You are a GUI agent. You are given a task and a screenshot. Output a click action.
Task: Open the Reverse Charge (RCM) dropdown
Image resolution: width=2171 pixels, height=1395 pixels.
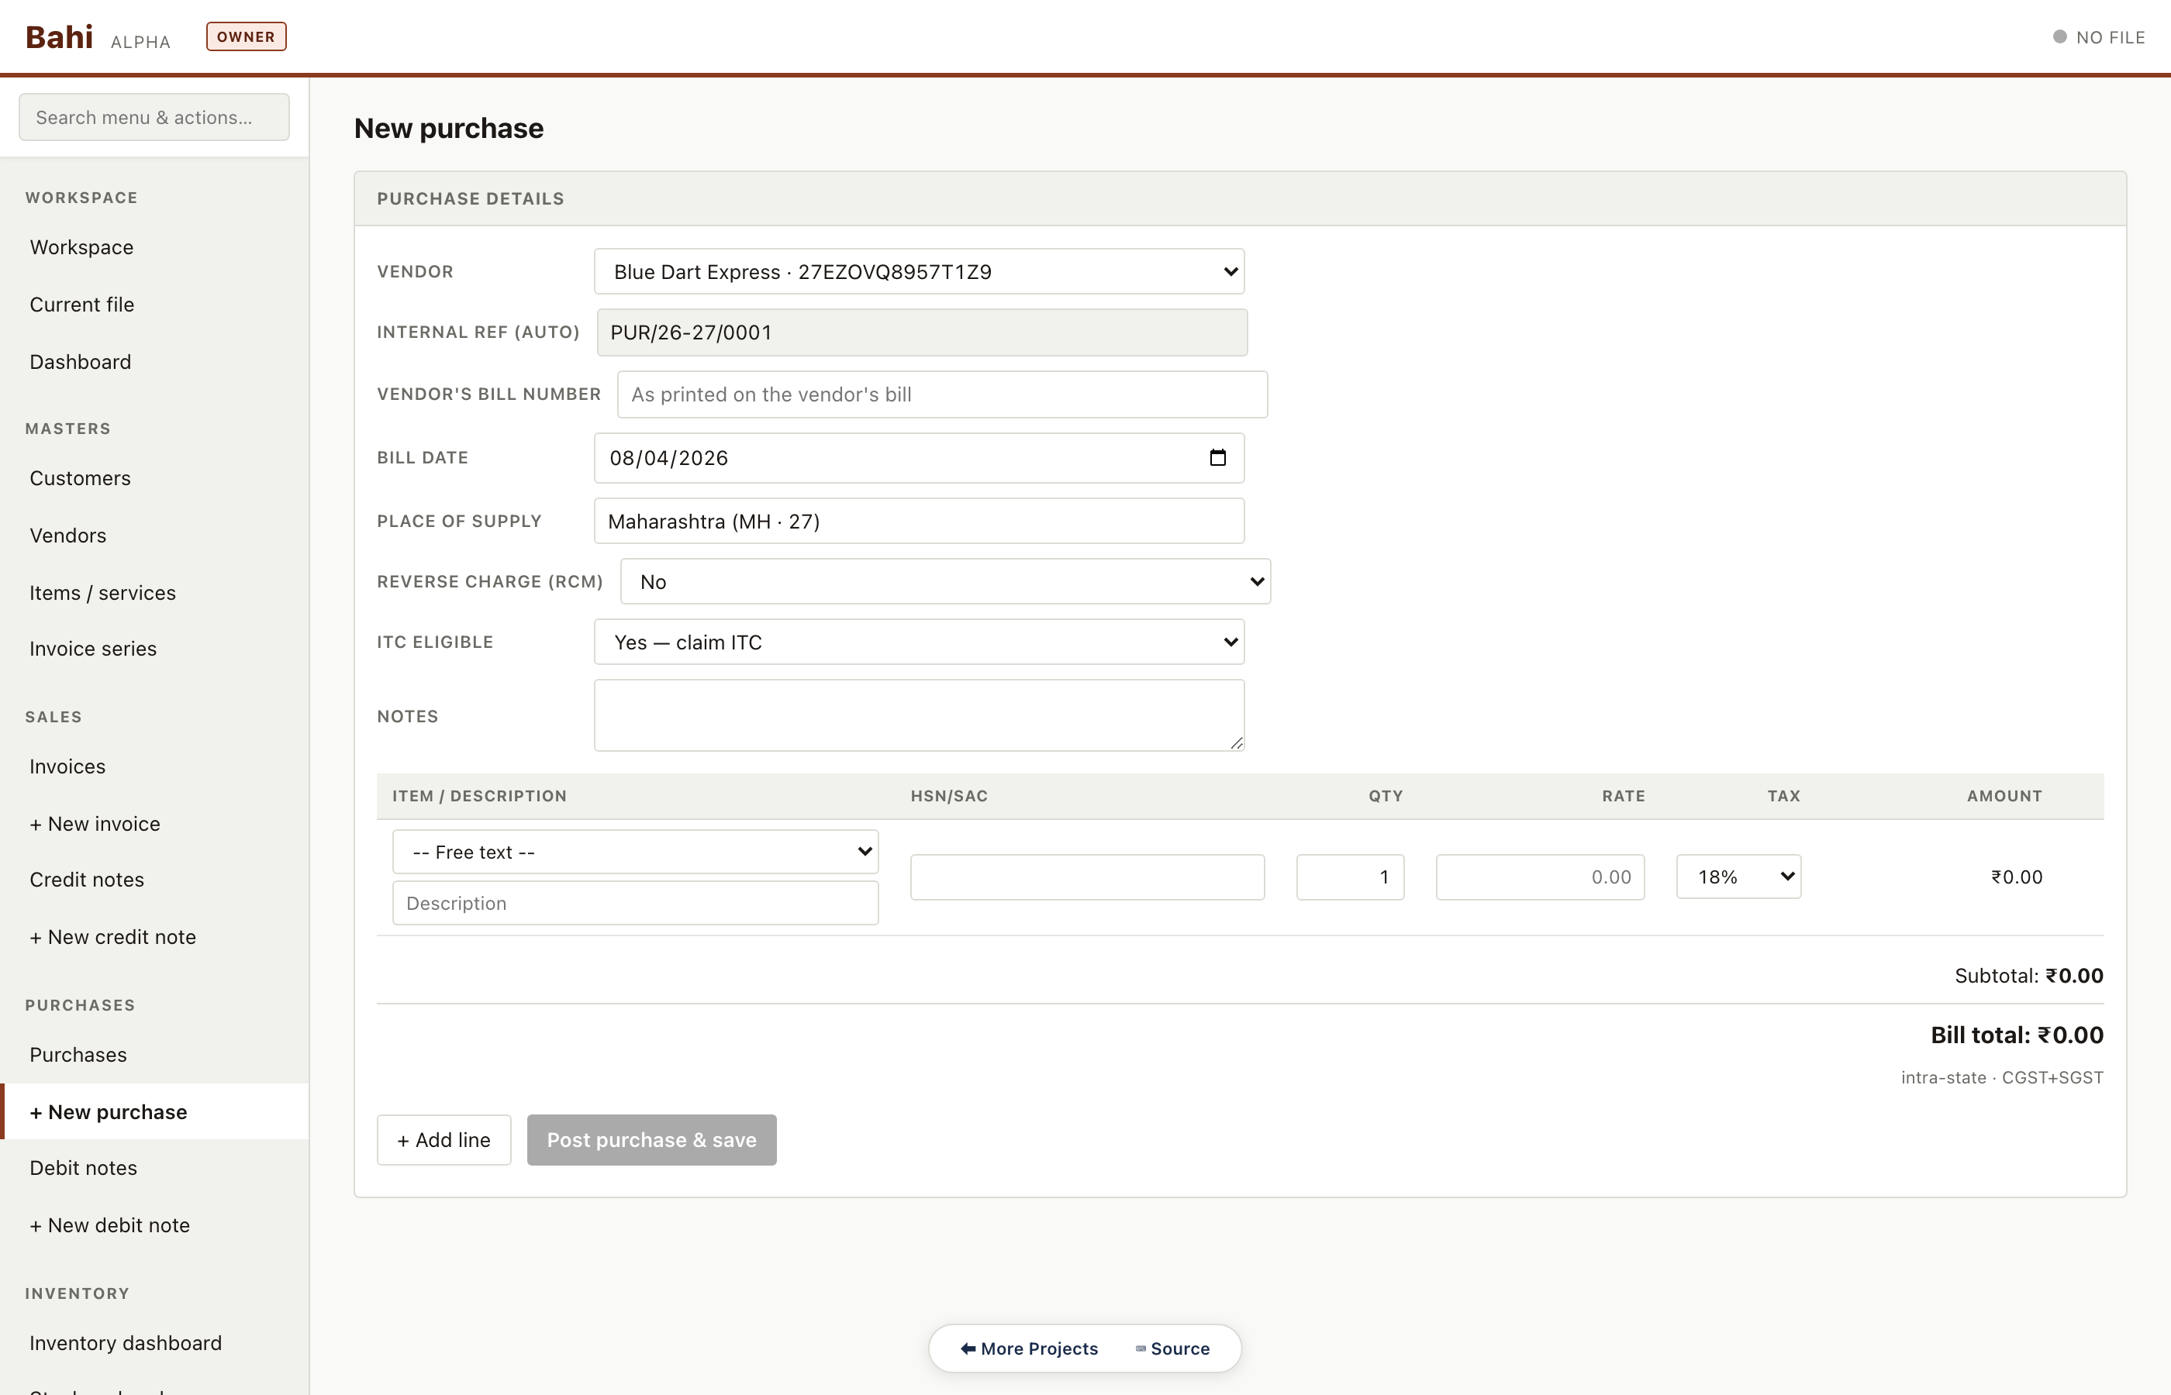(944, 581)
